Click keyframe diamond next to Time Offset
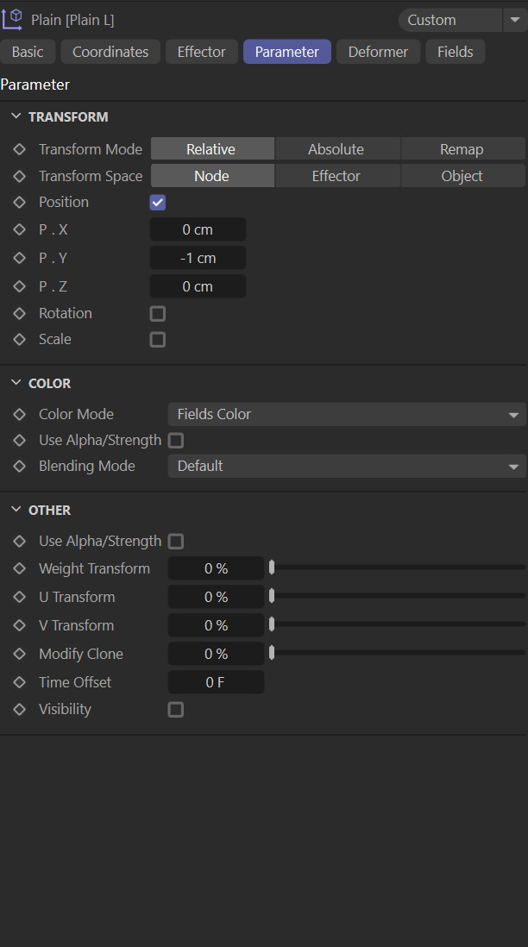 pos(20,682)
